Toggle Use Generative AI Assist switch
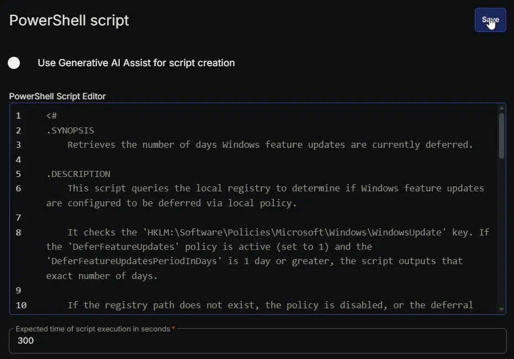The height and width of the screenshot is (359, 514). (14, 63)
